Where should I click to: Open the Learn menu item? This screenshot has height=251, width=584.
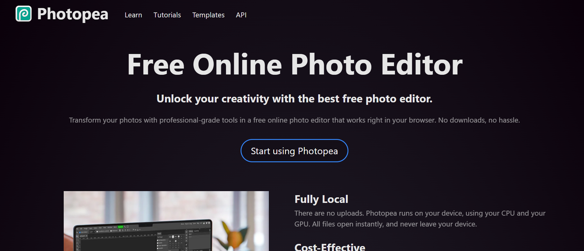coord(133,15)
